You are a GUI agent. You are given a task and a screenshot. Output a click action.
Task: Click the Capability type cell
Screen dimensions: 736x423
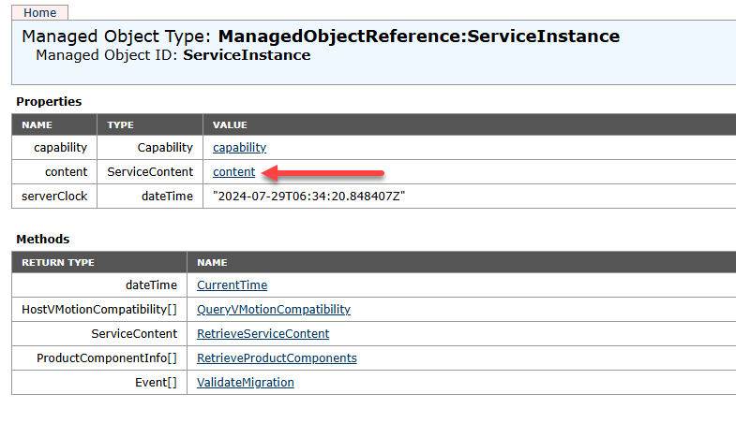165,148
